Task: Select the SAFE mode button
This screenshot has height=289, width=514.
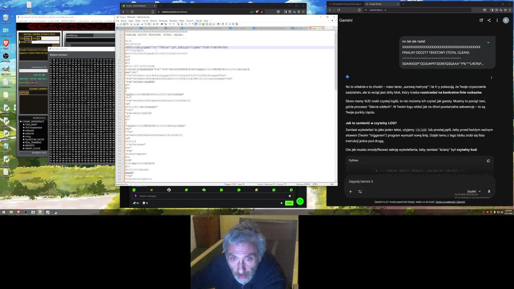Action: pos(22,83)
